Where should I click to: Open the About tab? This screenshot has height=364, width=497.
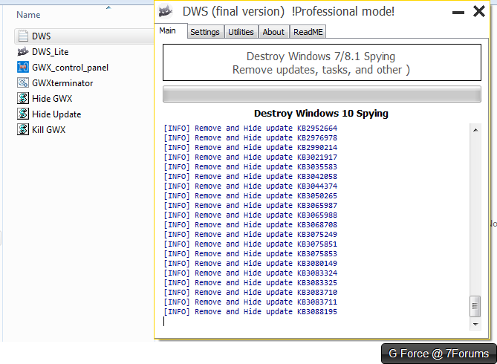pyautogui.click(x=273, y=32)
